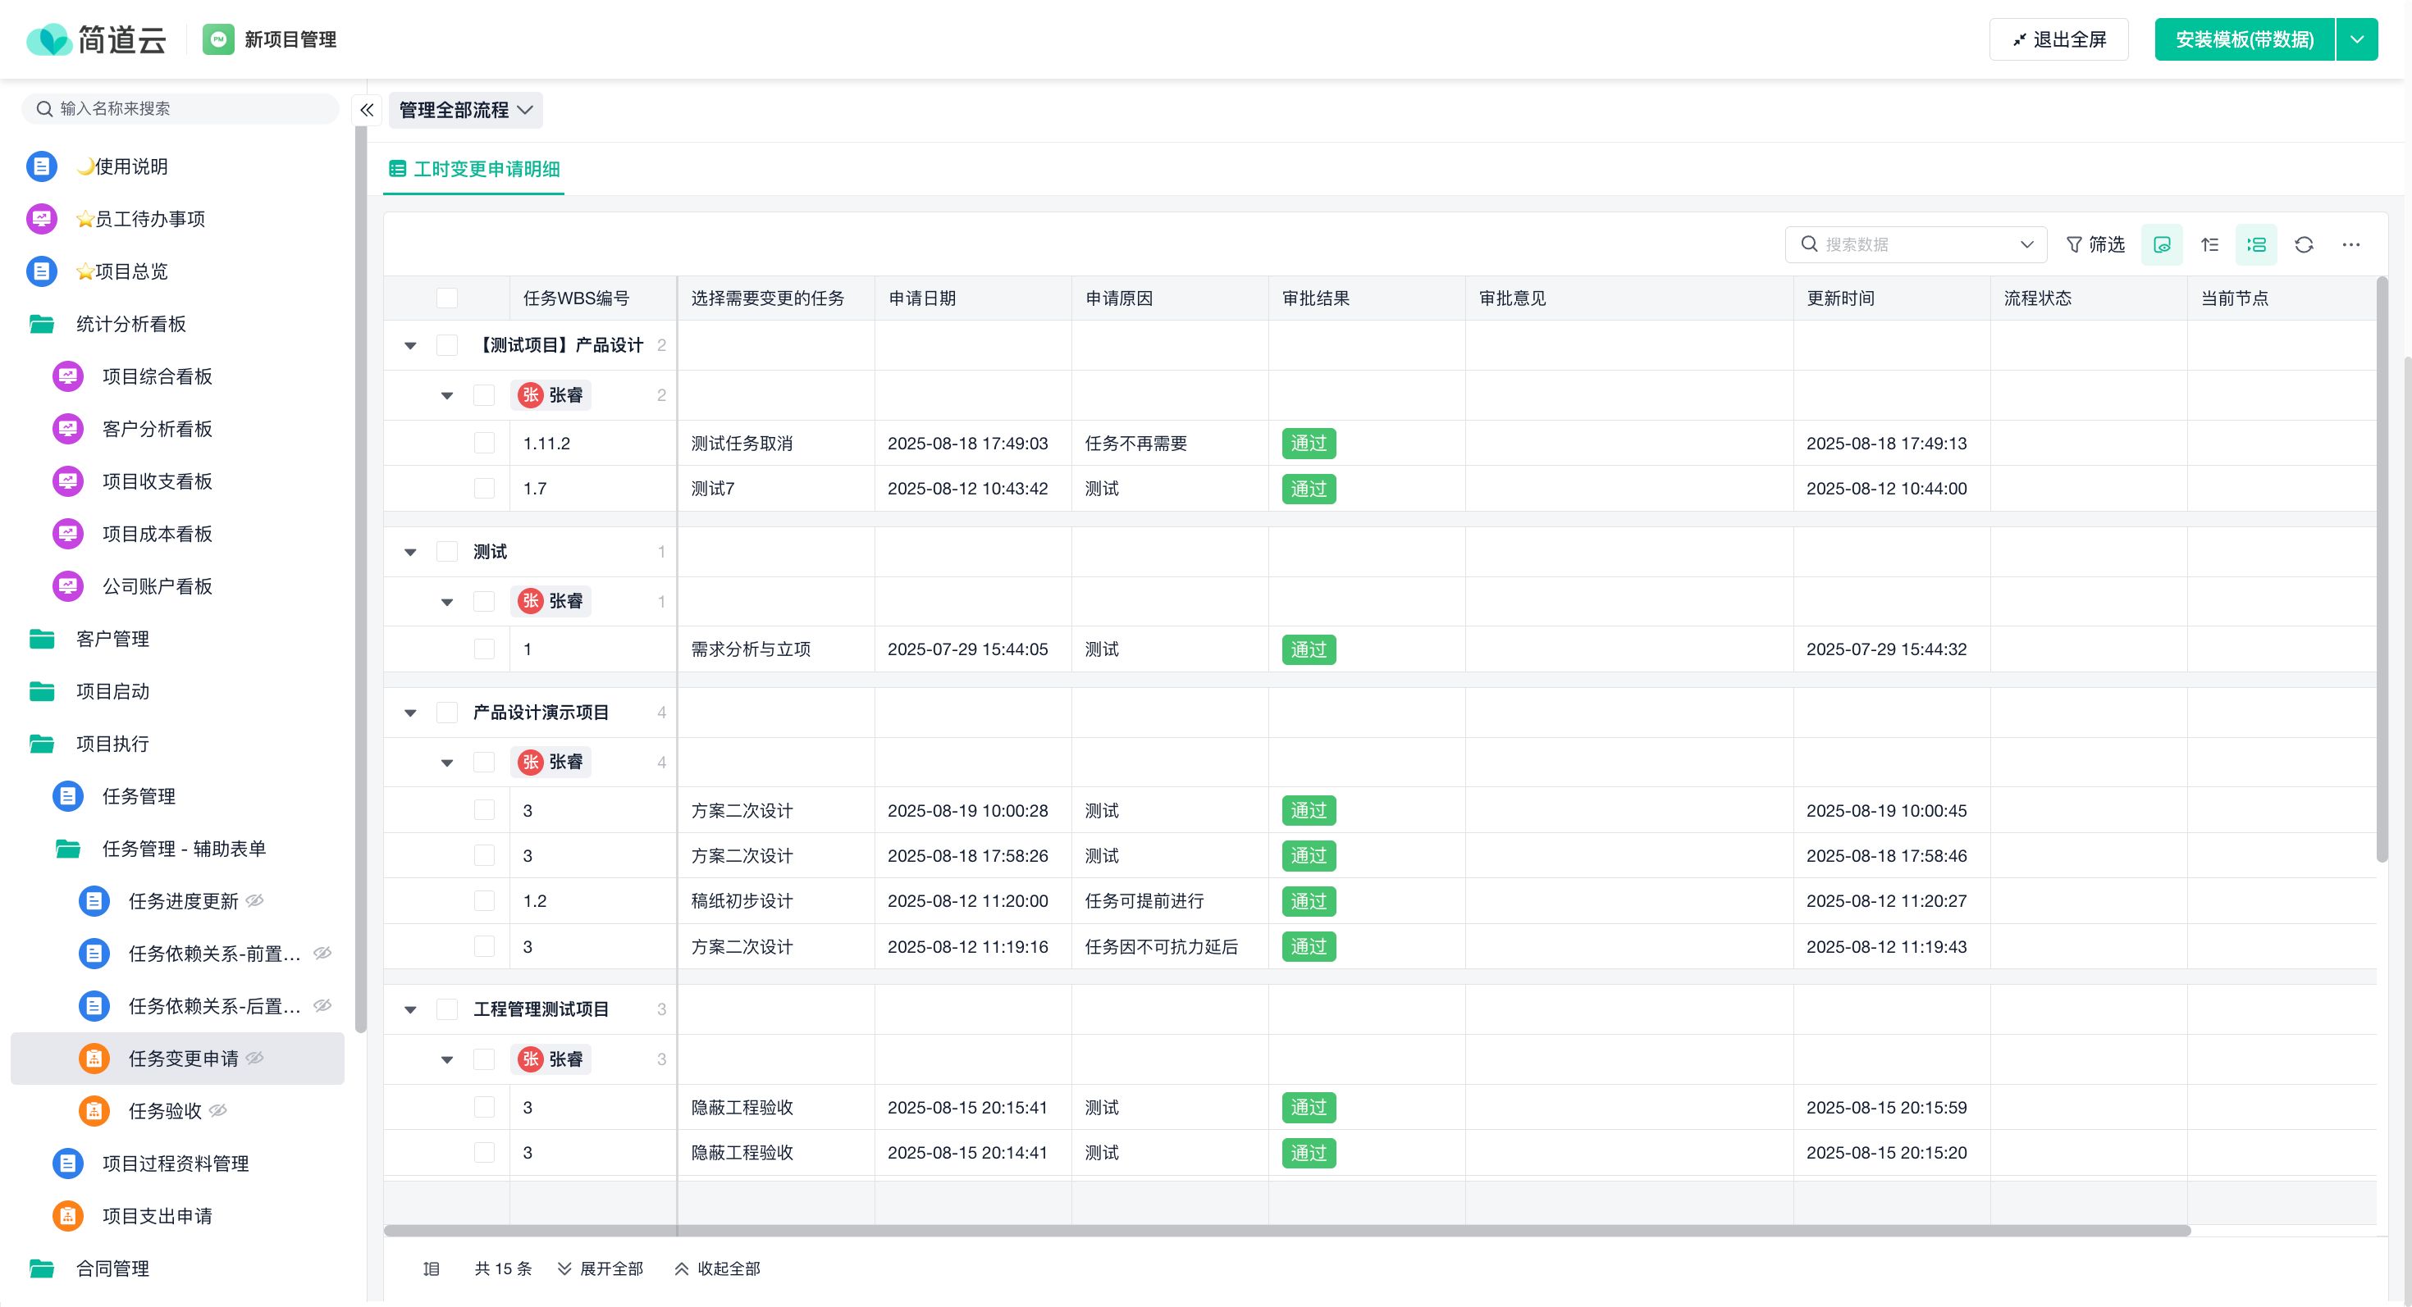This screenshot has height=1307, width=2412.
Task: Open the 管理全部流程 dropdown
Action: pos(465,109)
